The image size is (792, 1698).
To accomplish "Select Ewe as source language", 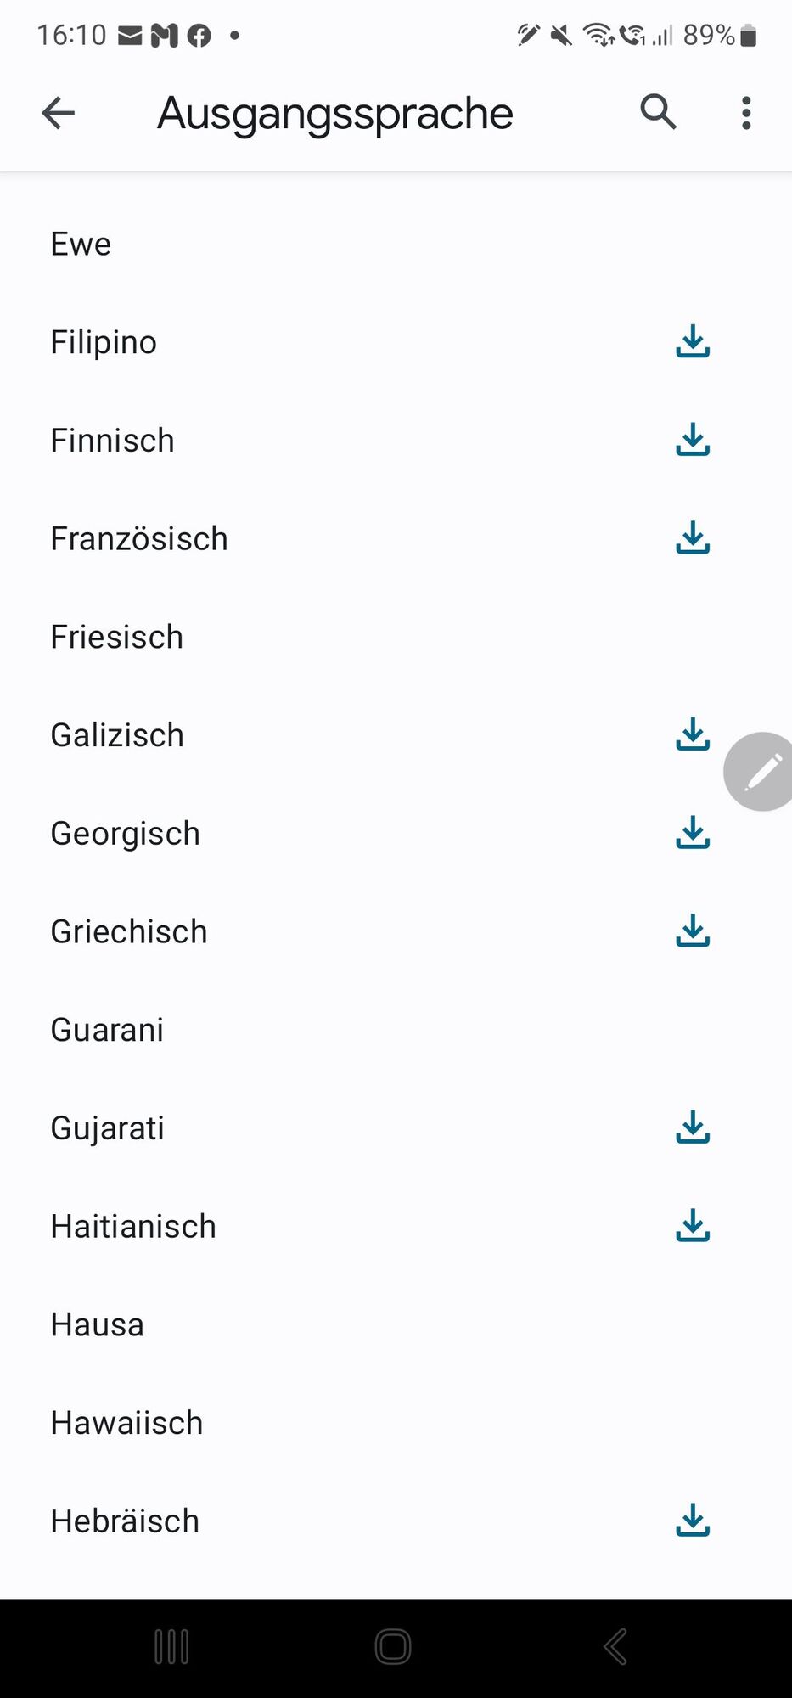I will click(396, 244).
